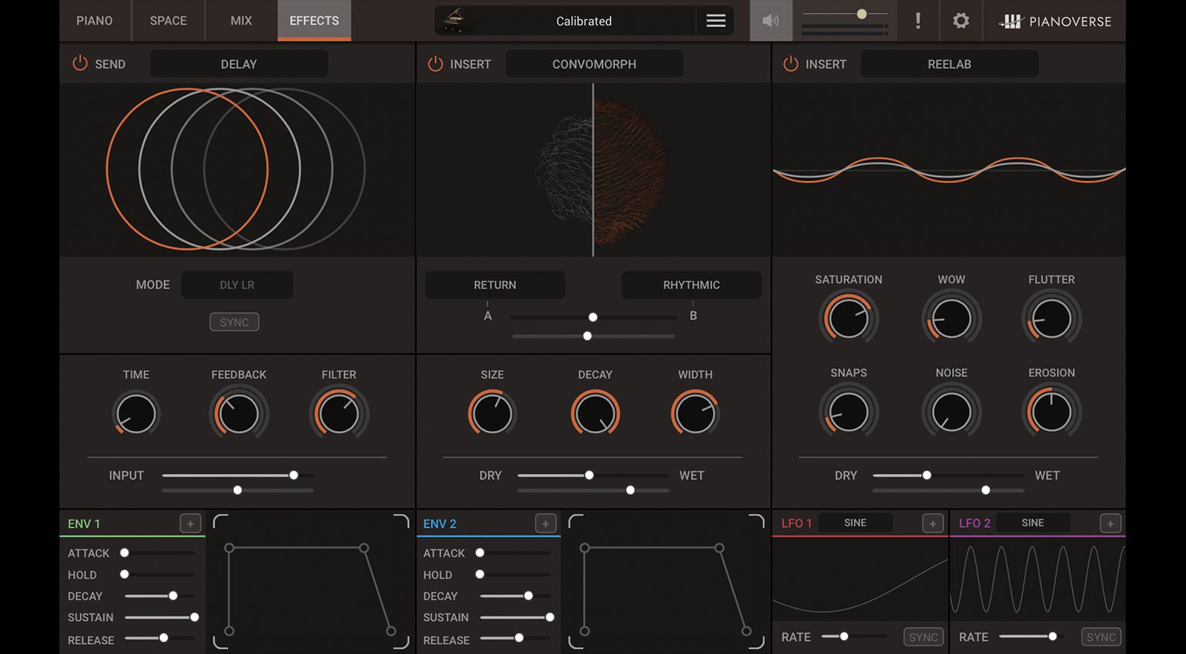The image size is (1186, 654).
Task: Mute the master output speaker icon
Action: click(x=771, y=21)
